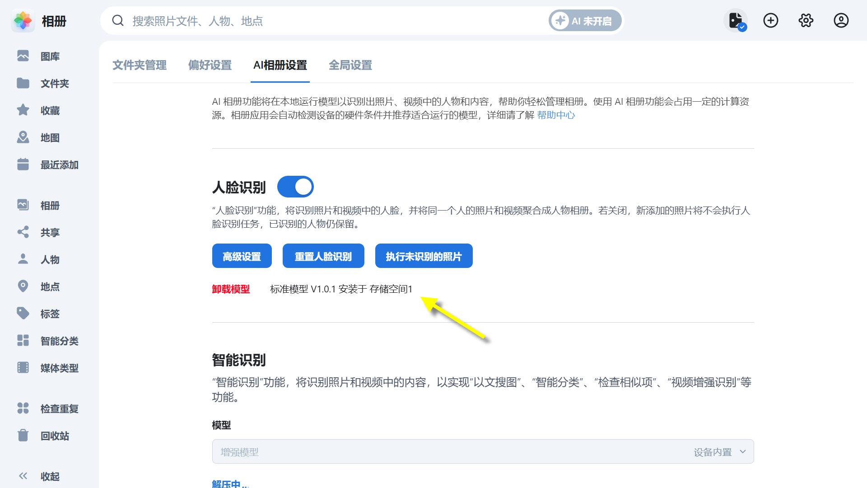Click the add (plus) icon in header
The image size is (867, 488).
click(x=771, y=21)
